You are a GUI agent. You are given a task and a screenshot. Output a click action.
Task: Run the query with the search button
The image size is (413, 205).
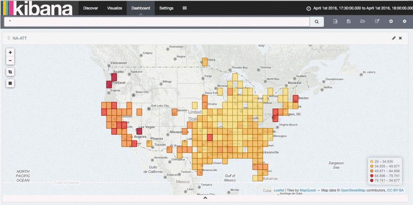pos(317,21)
